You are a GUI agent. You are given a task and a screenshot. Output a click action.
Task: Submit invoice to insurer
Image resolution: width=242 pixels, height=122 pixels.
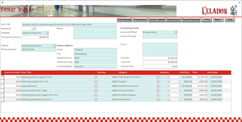(x=157, y=20)
